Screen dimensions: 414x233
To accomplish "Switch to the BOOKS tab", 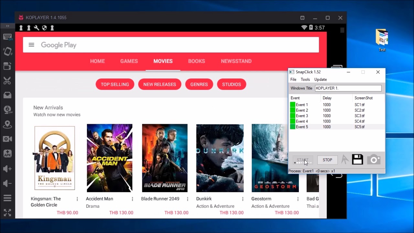I will click(197, 61).
